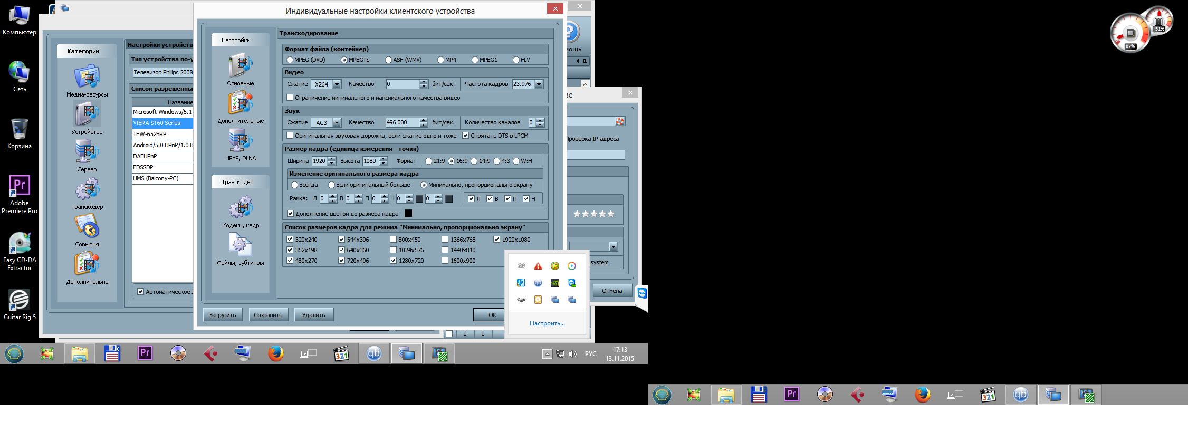Open the Дополнительные settings icon in dialog
Screen dimensions: 1188x431
tap(240, 103)
